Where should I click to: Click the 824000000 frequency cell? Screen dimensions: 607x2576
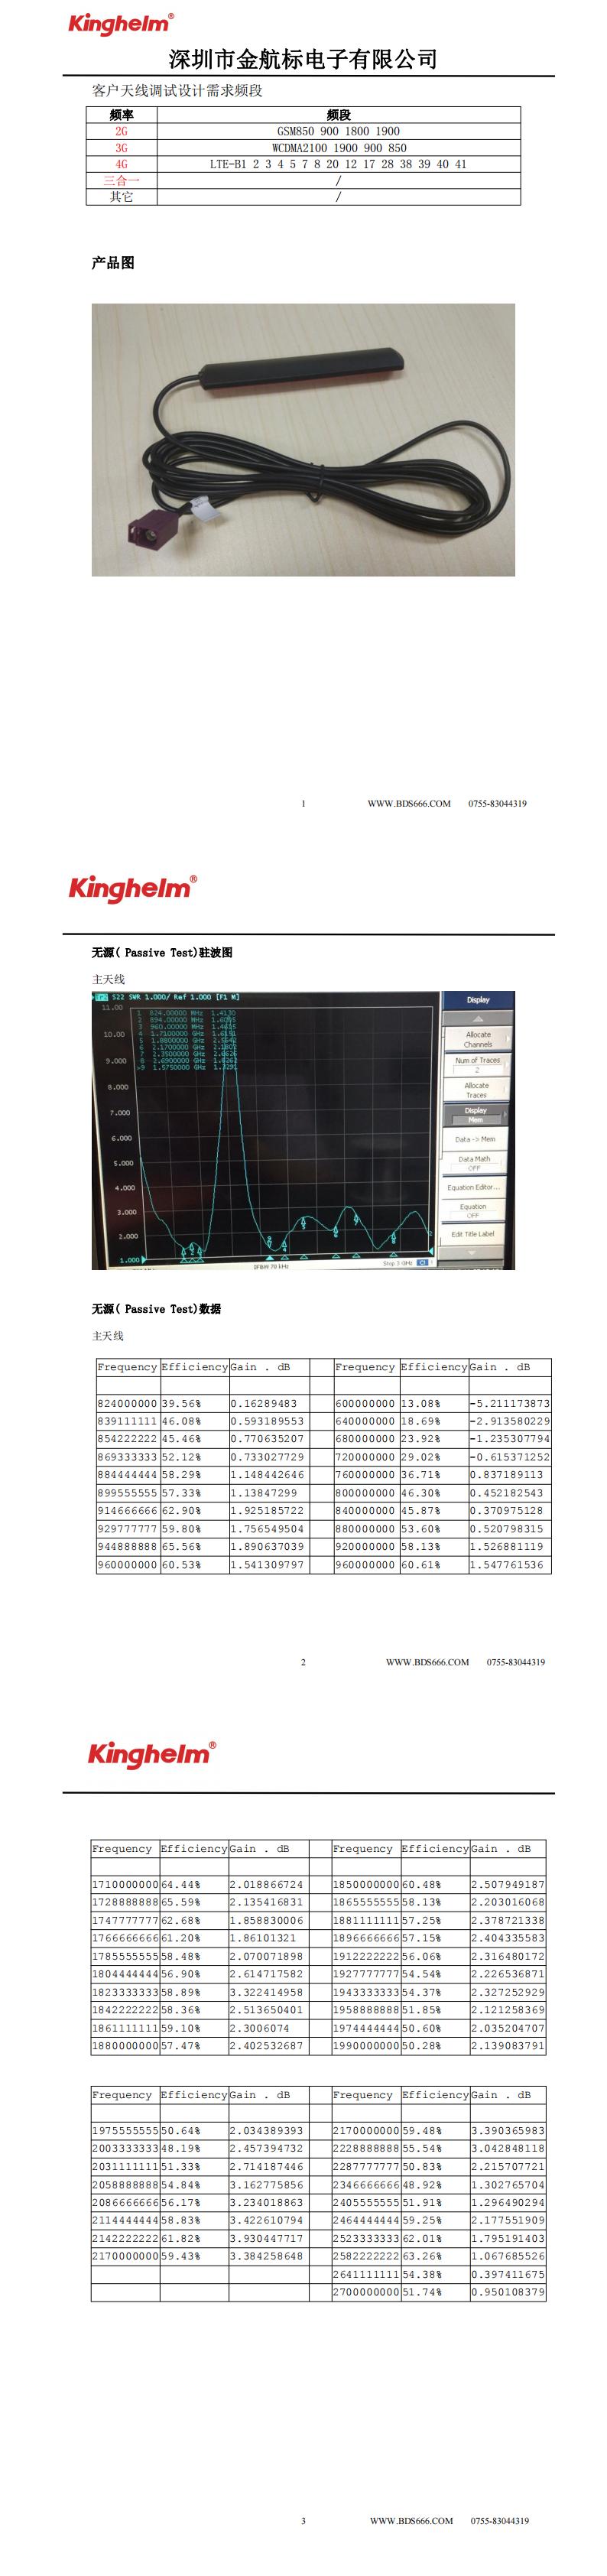(127, 1403)
